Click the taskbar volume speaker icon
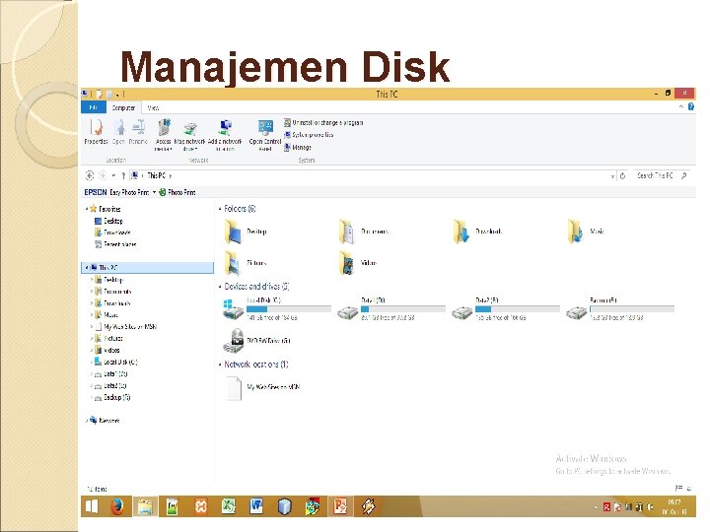 pyautogui.click(x=651, y=507)
